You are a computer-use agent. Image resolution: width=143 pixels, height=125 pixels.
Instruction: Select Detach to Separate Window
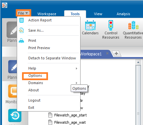(x=52, y=58)
